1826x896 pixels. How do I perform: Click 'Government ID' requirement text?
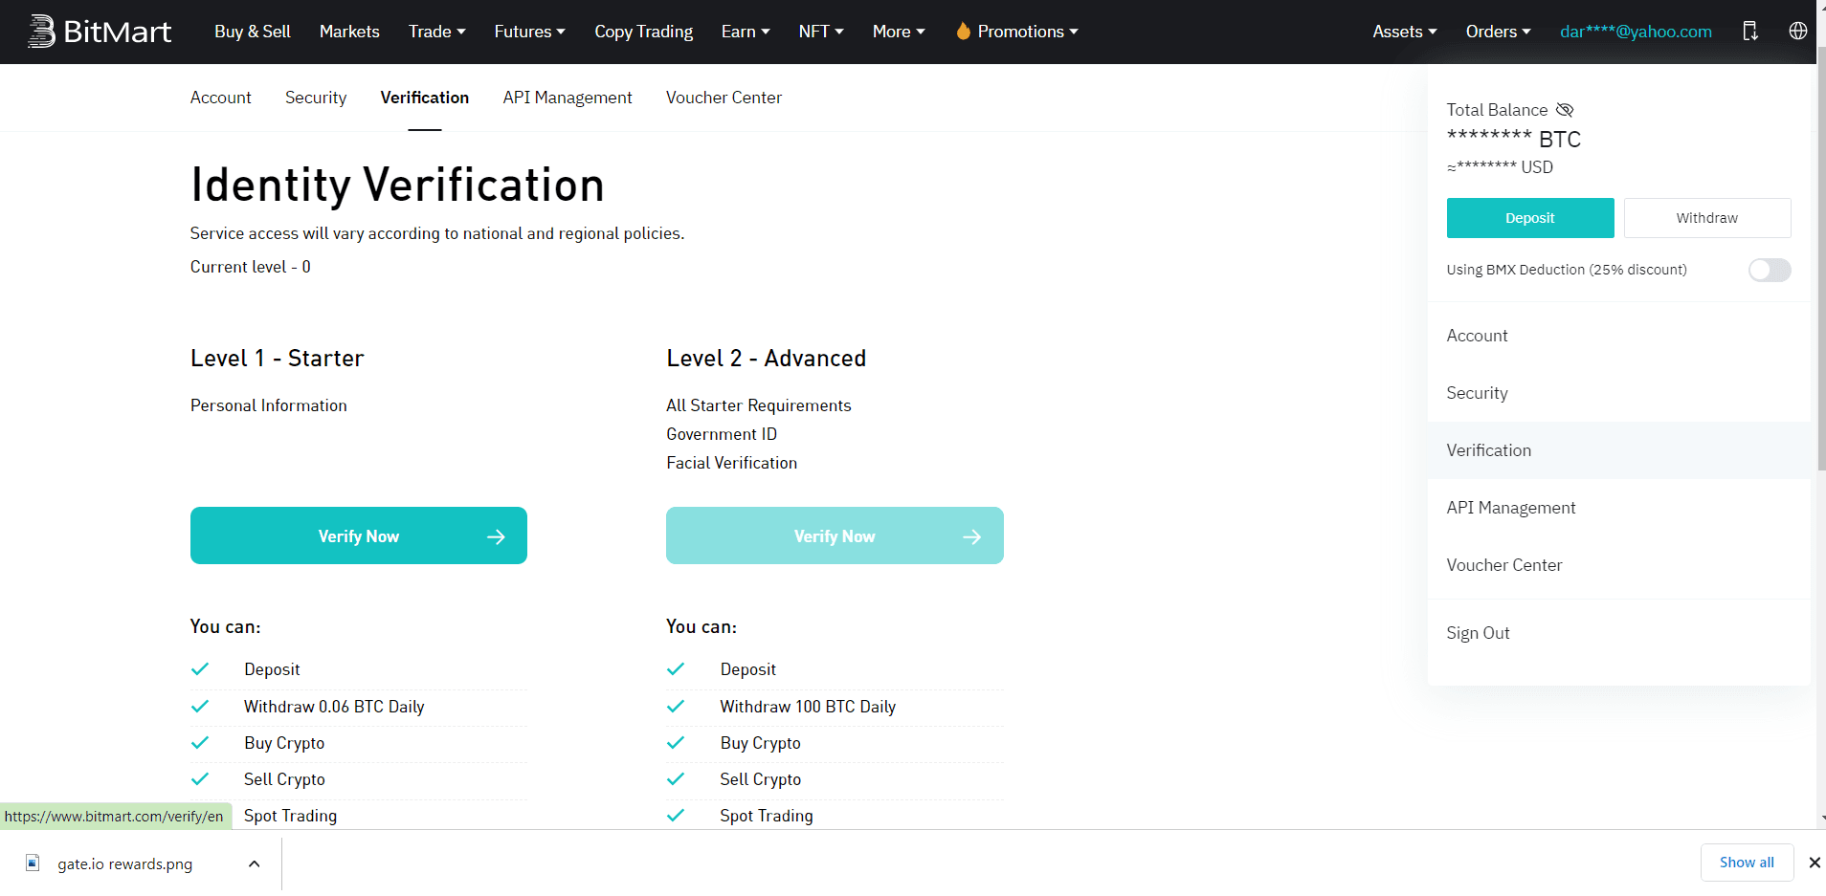[x=722, y=434]
